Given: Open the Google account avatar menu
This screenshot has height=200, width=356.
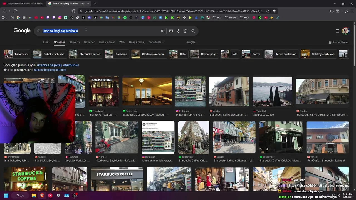Looking at the screenshot, I should [346, 31].
